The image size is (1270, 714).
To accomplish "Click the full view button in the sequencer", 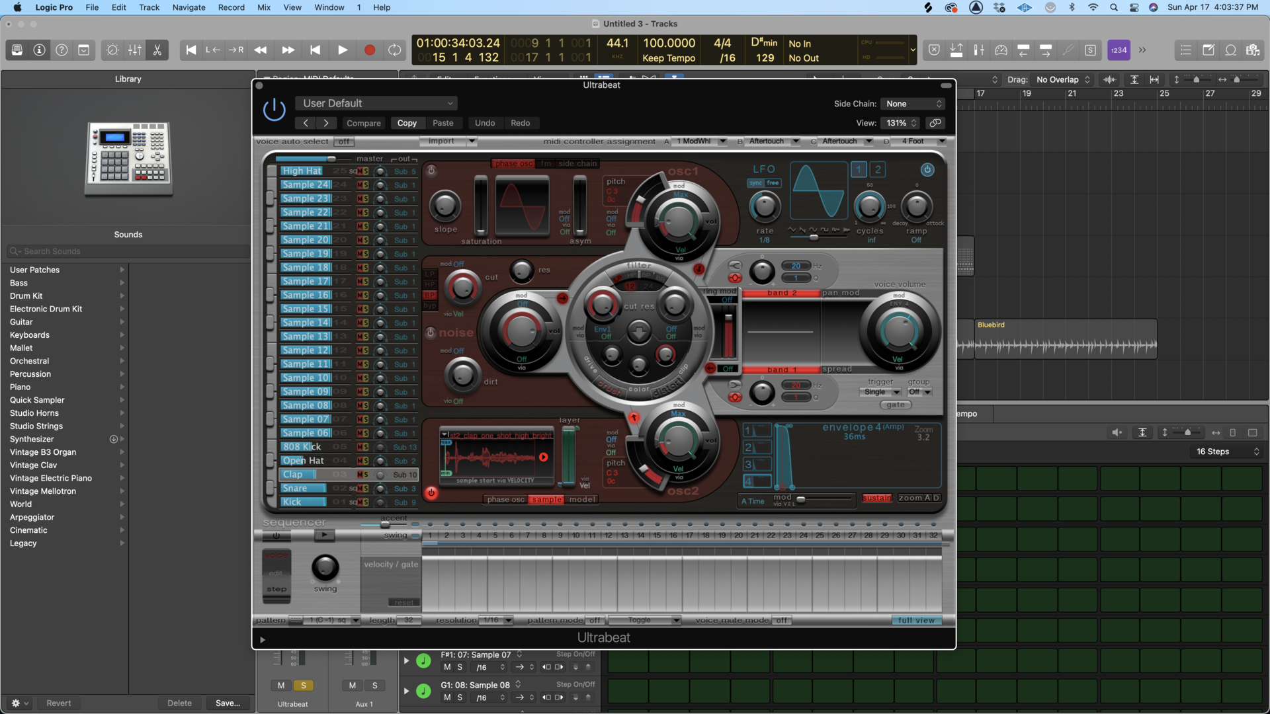I will 915,620.
